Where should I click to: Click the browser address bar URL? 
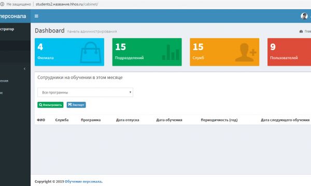tap(67, 4)
